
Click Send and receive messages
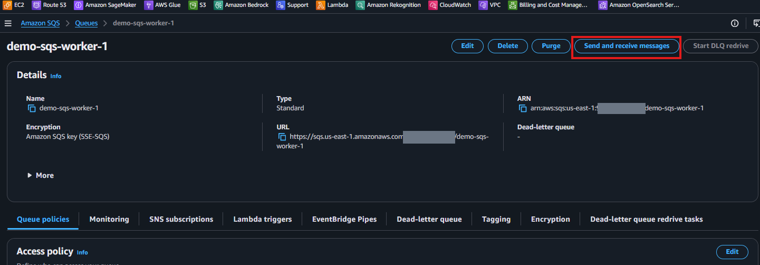[x=627, y=46]
